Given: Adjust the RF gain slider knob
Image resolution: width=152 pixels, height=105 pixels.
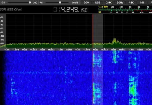Looking at the screenshot, I should (60, 2).
